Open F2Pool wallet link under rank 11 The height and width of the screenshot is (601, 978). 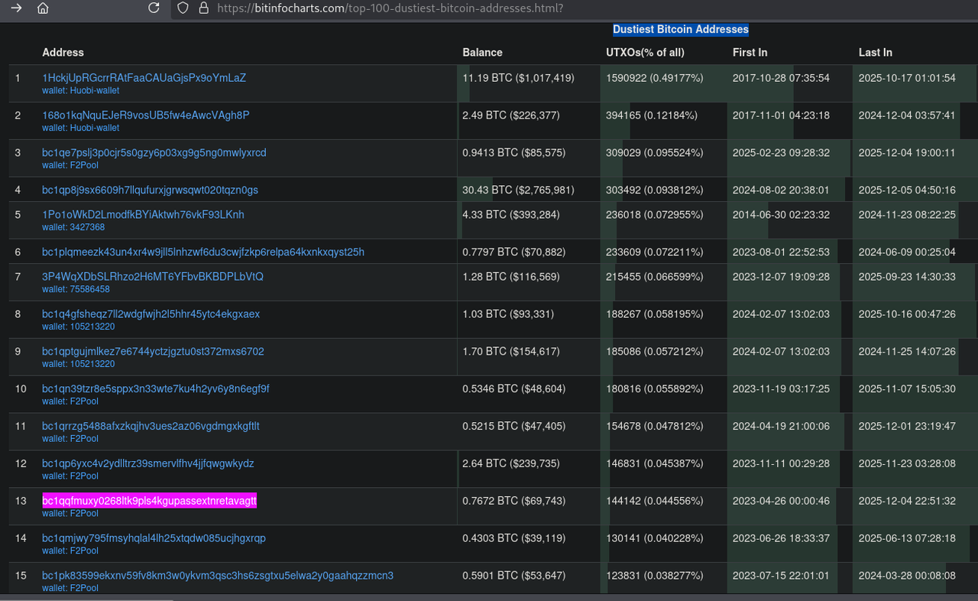point(70,439)
